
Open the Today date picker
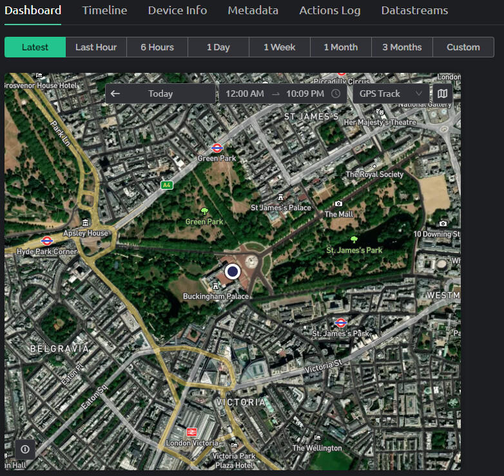(x=160, y=94)
